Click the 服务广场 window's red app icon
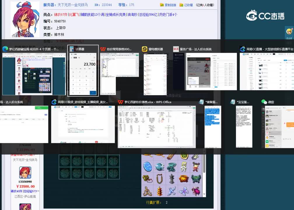The height and width of the screenshot is (210, 294). tap(176, 49)
